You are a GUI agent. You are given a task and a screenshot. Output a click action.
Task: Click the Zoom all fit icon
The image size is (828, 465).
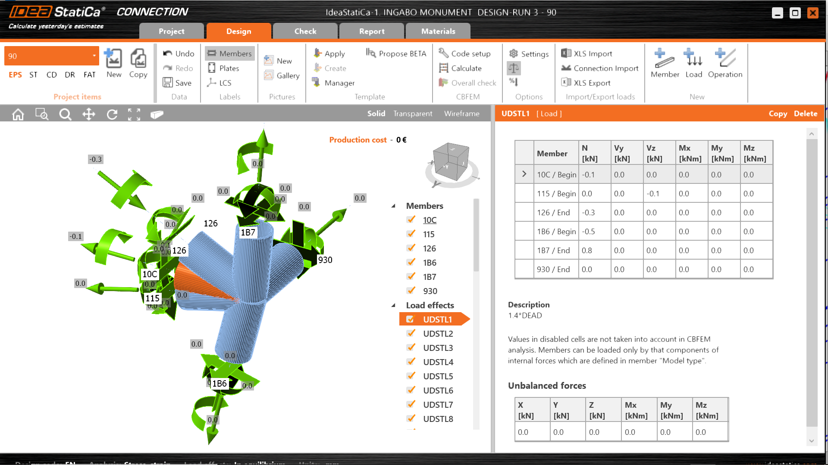(134, 114)
